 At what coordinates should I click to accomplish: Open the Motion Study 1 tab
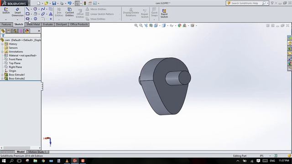coord(37,152)
